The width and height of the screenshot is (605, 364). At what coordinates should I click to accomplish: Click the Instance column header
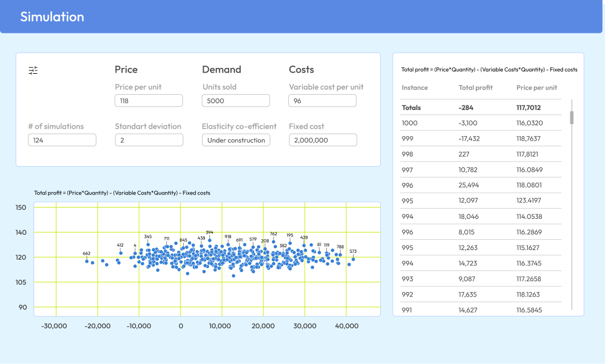[415, 88]
